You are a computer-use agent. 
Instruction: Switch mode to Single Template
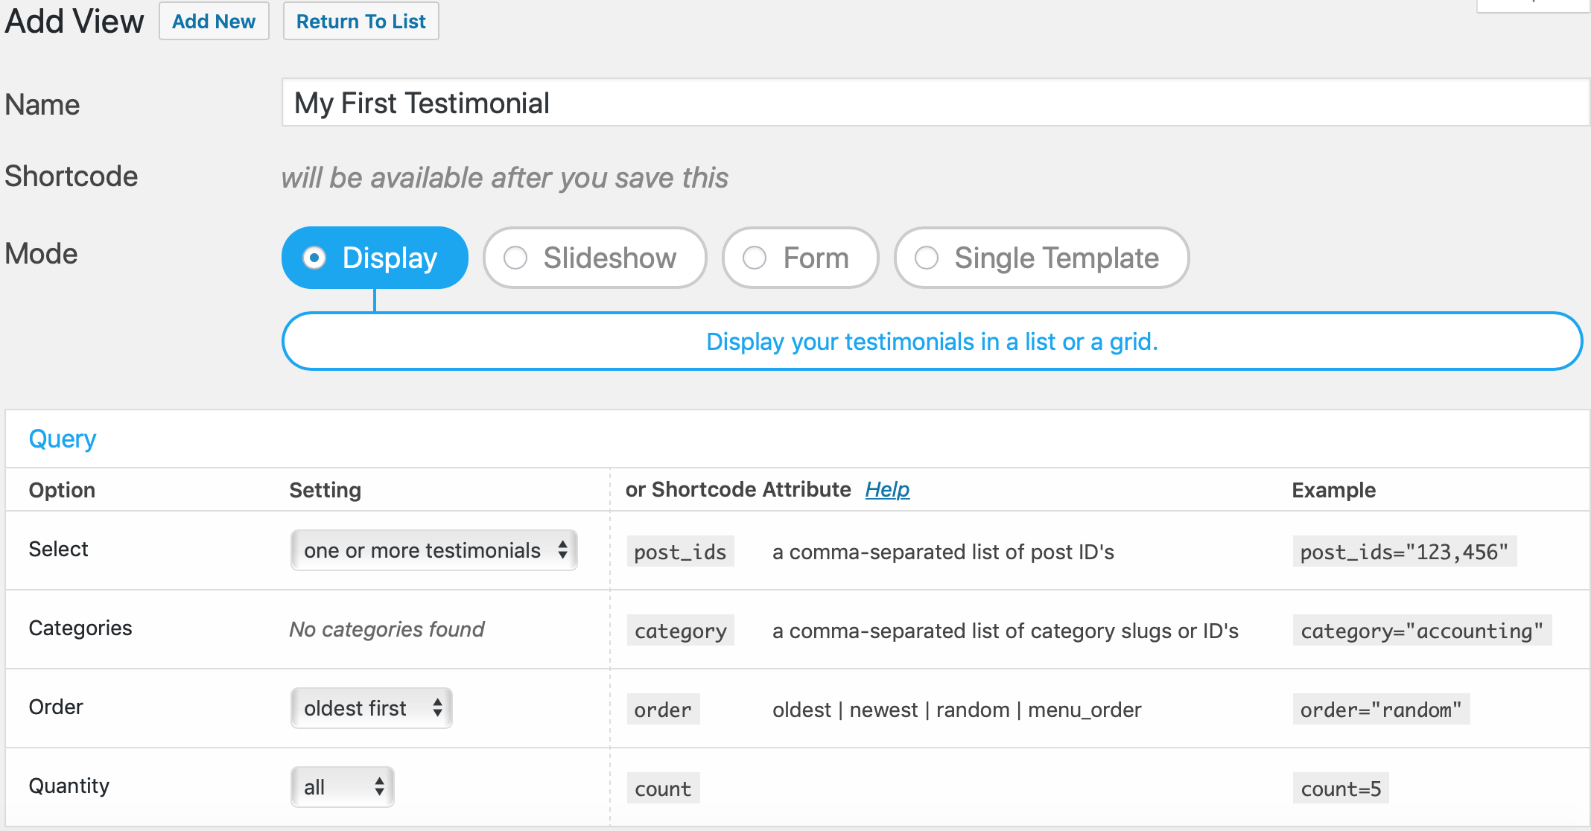(927, 258)
